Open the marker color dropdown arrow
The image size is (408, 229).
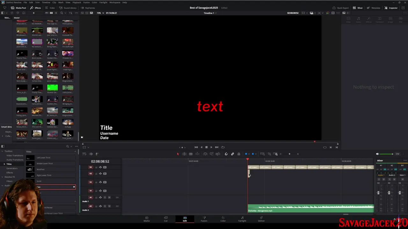pos(256,154)
